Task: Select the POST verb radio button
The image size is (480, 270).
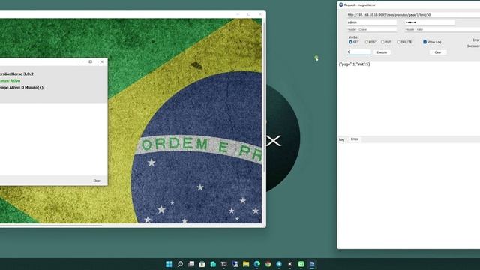Action: tap(367, 42)
